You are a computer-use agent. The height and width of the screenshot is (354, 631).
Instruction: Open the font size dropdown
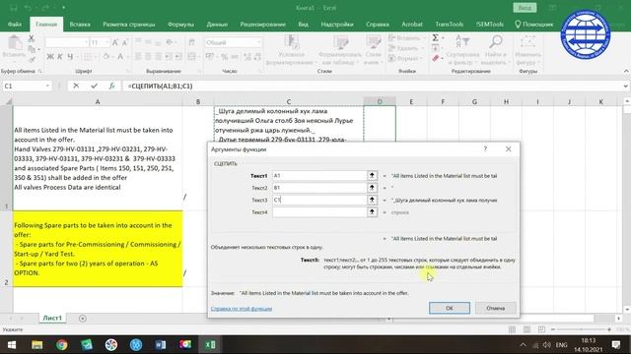[107, 42]
